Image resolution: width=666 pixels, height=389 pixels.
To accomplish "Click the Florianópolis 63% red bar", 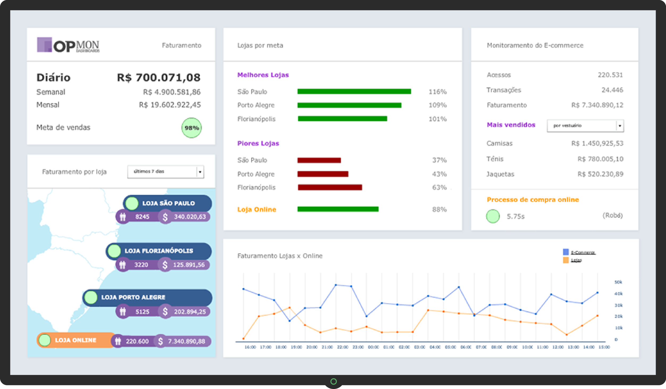I will click(x=330, y=187).
